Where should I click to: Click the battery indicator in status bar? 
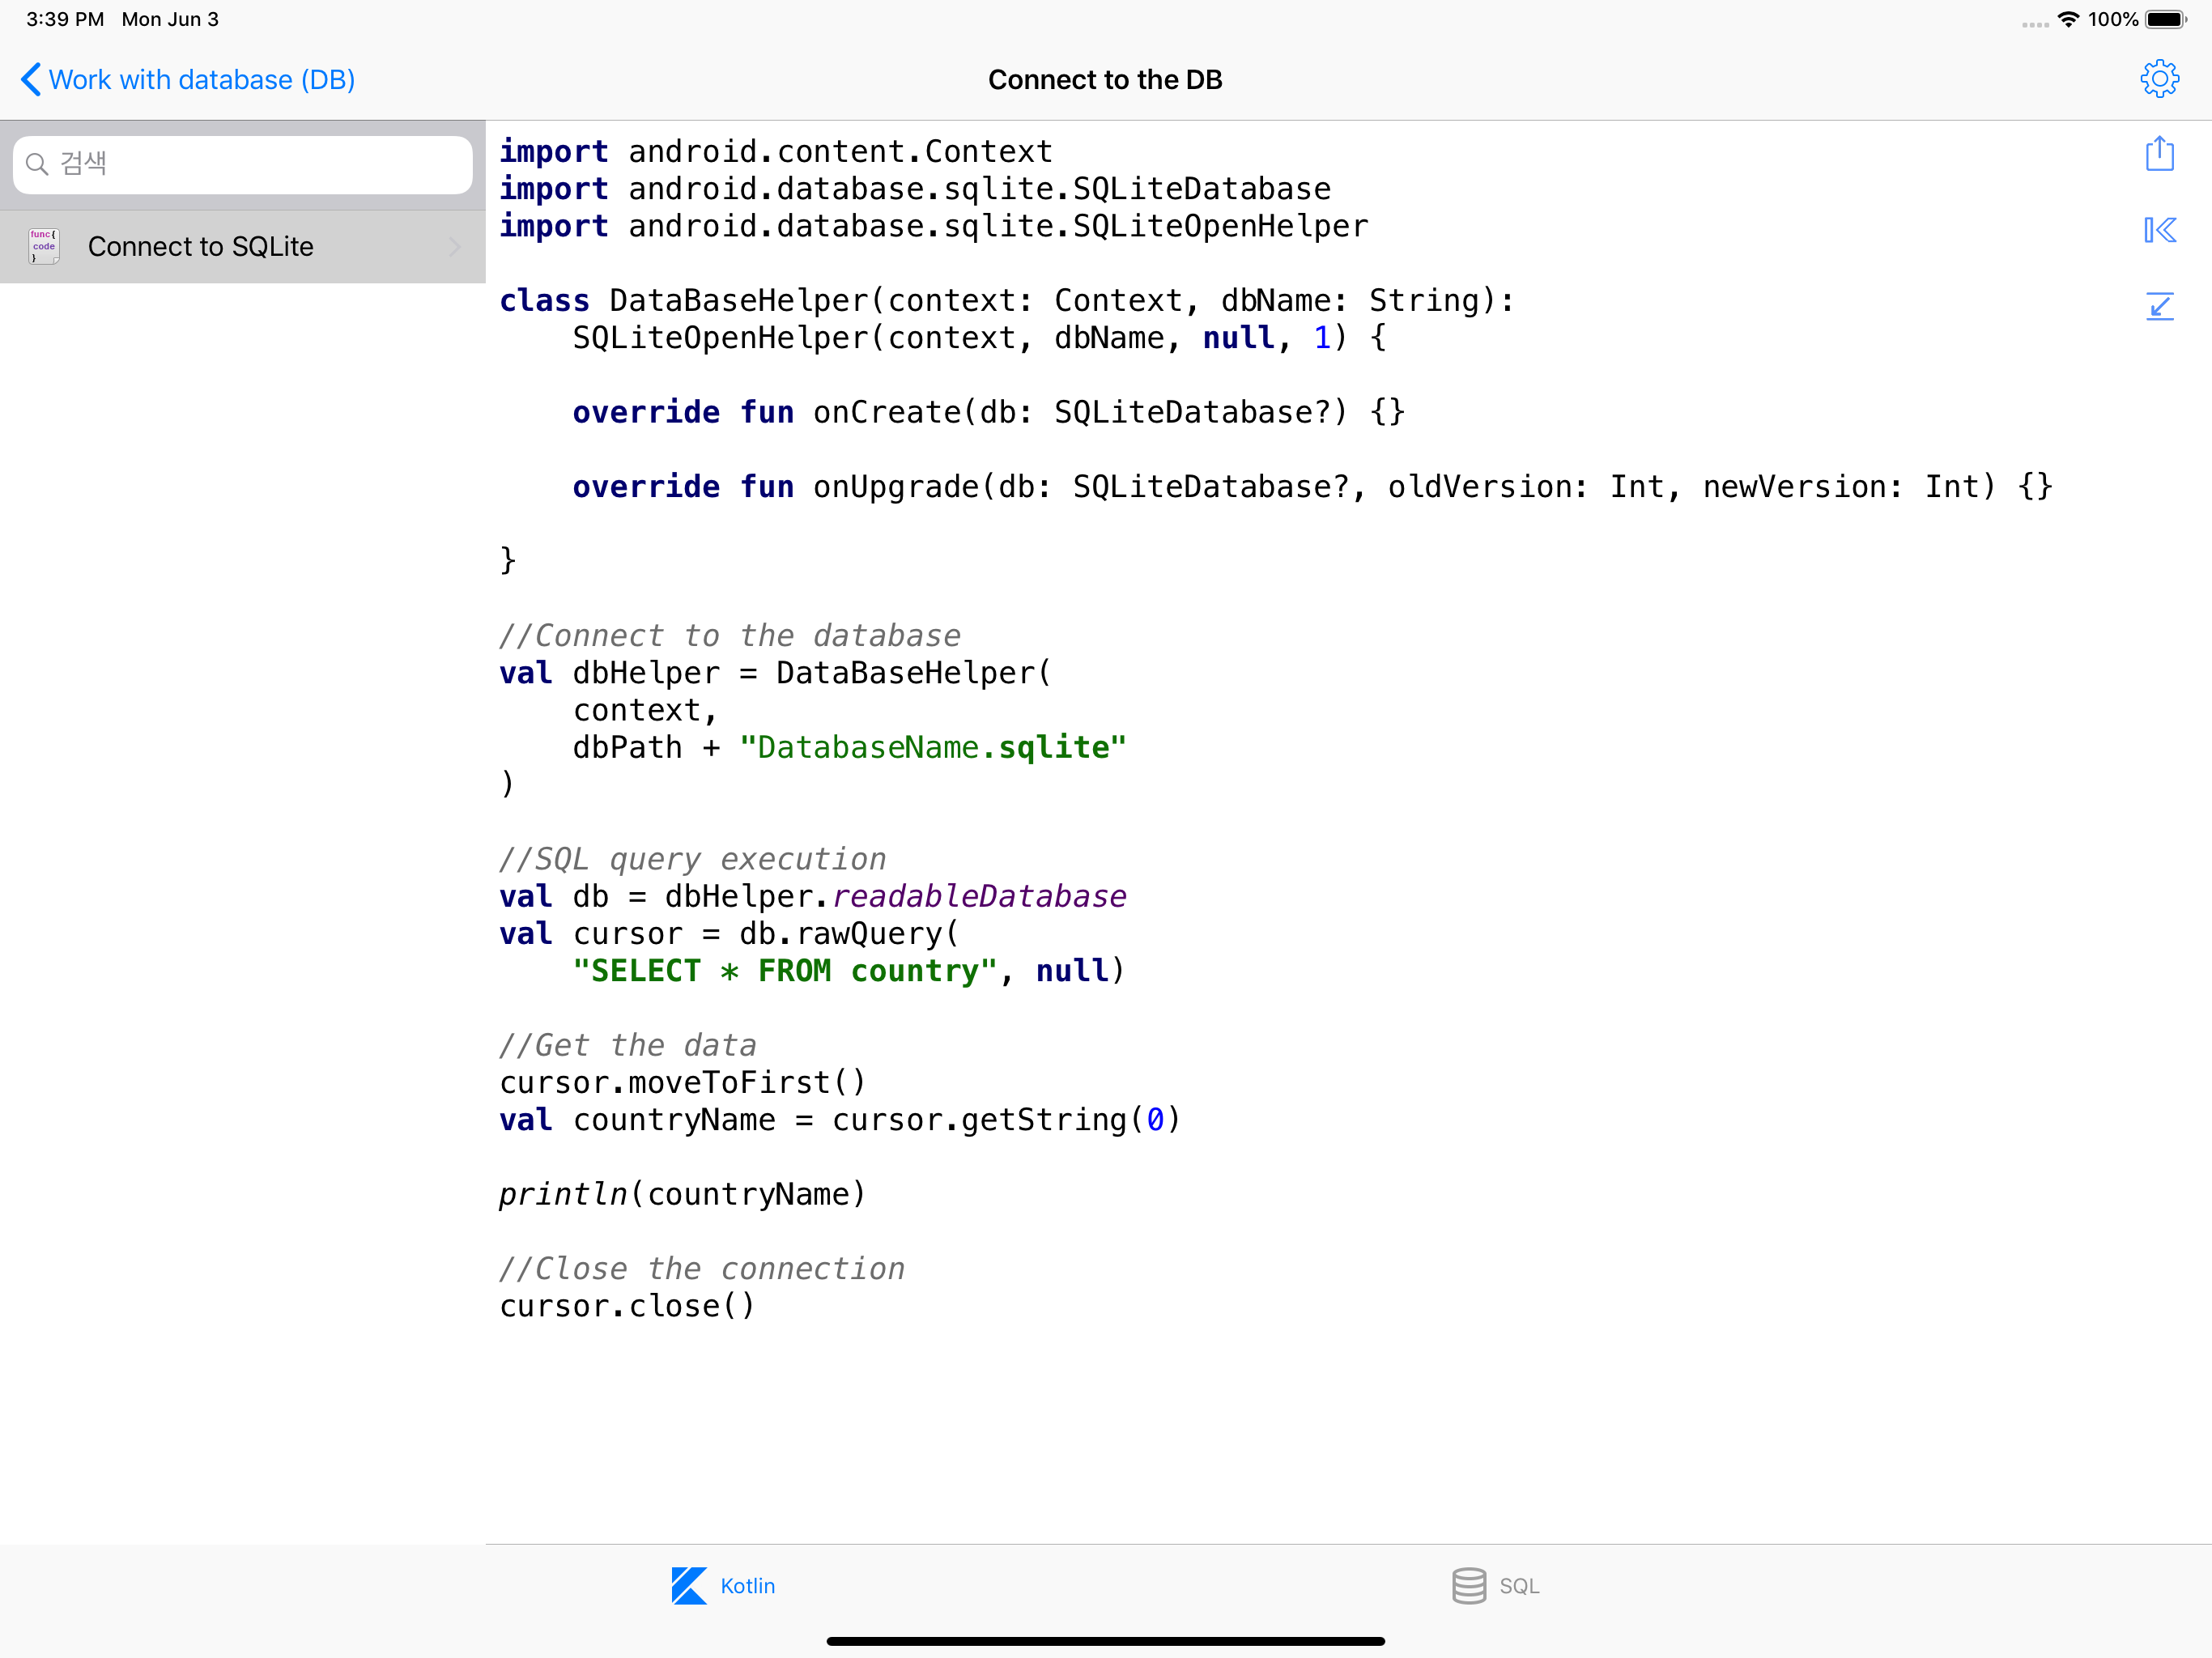2164,19
